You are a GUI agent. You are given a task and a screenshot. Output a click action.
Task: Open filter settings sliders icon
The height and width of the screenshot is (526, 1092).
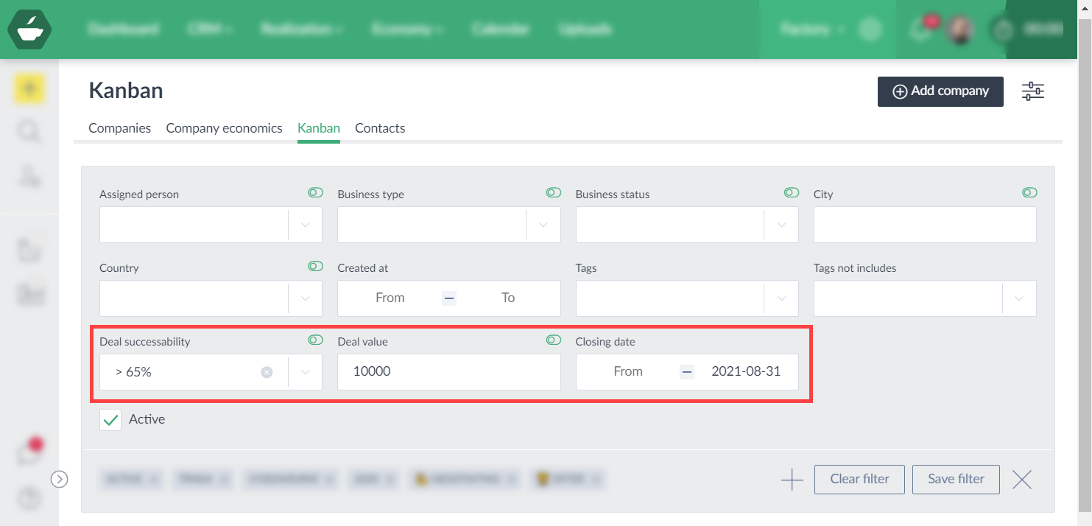click(1032, 91)
